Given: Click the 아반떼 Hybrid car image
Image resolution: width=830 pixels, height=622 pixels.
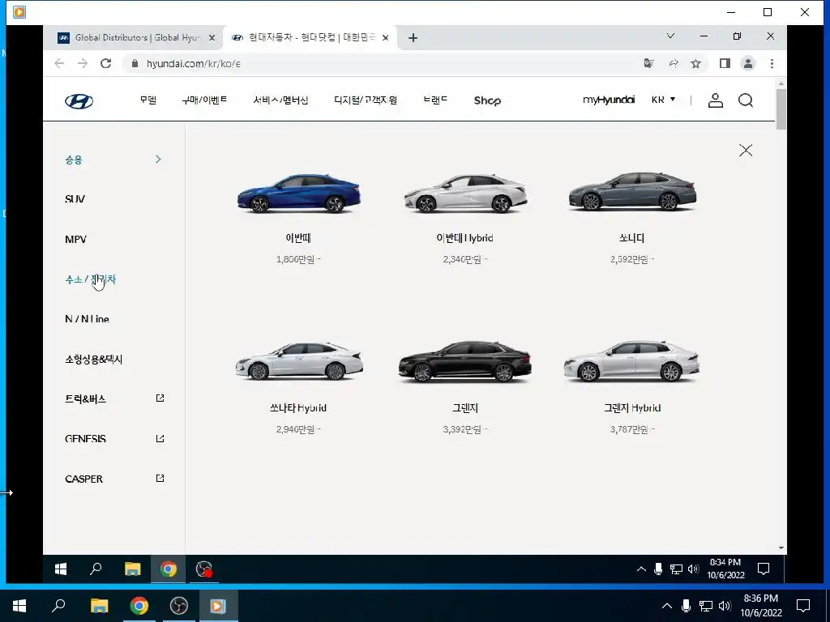Looking at the screenshot, I should pos(465,193).
